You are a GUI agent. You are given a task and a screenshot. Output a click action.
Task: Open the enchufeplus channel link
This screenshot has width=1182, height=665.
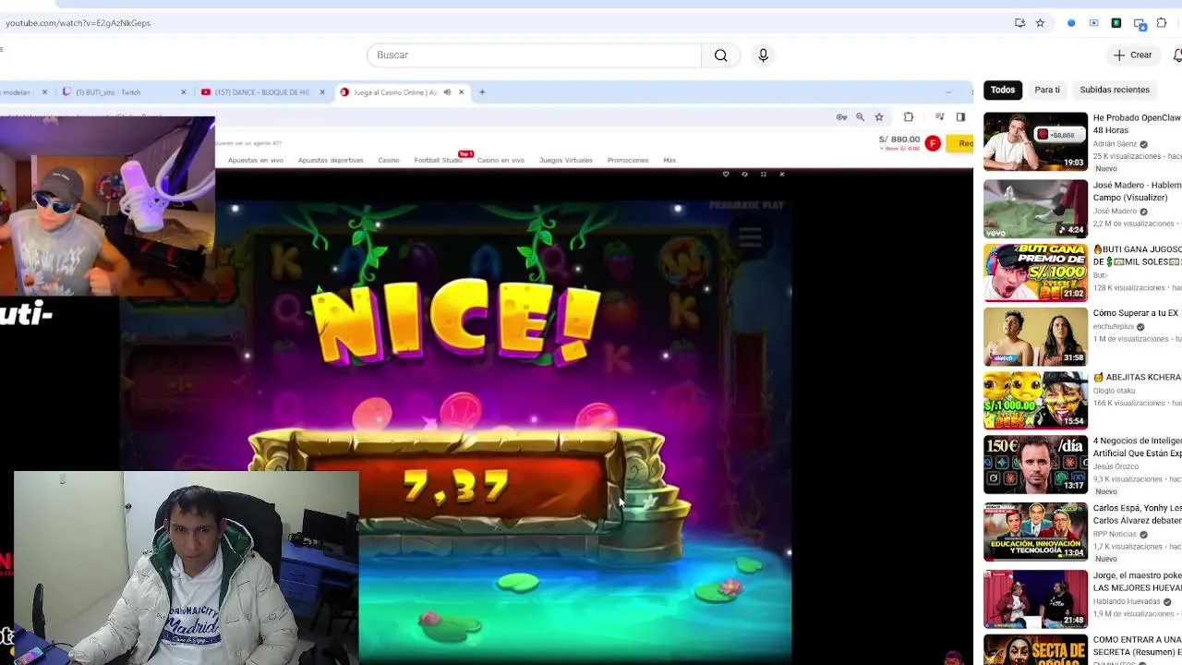(1114, 326)
